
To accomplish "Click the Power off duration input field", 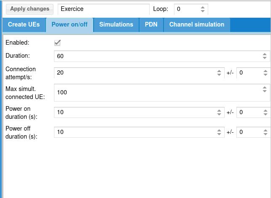I will pyautogui.click(x=135, y=132).
